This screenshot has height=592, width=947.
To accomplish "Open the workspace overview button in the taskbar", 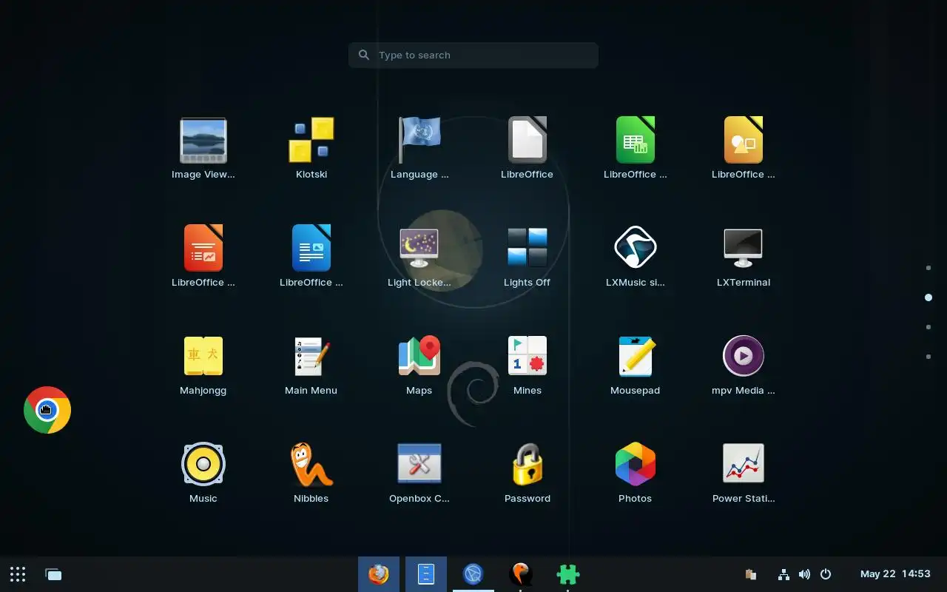I will coord(53,574).
